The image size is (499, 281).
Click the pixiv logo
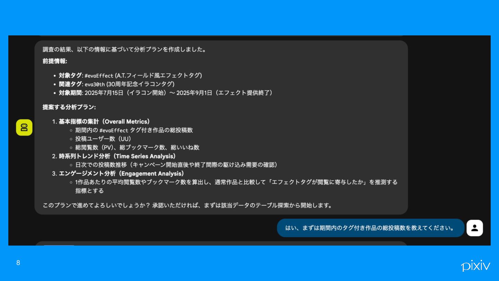(x=475, y=265)
